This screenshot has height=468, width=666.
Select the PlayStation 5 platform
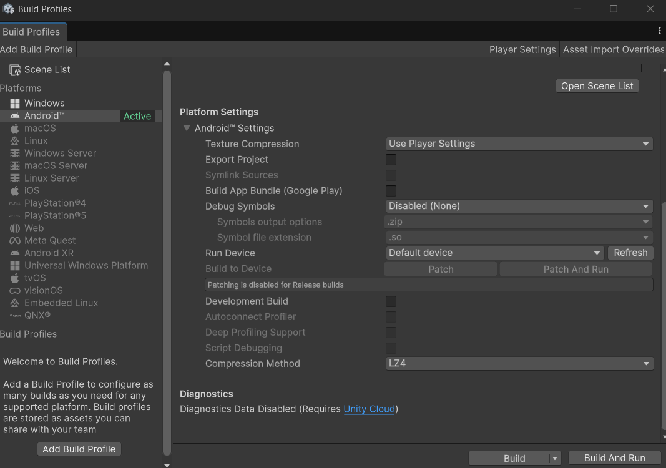coord(55,215)
